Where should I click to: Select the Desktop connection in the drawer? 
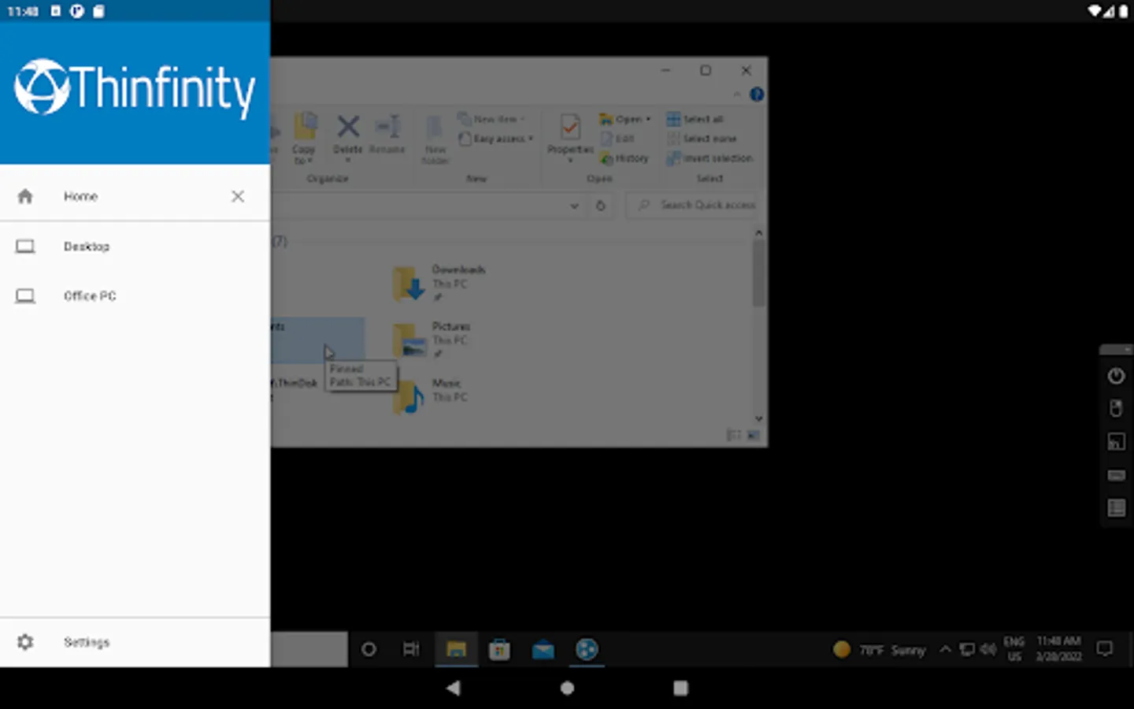pos(135,247)
